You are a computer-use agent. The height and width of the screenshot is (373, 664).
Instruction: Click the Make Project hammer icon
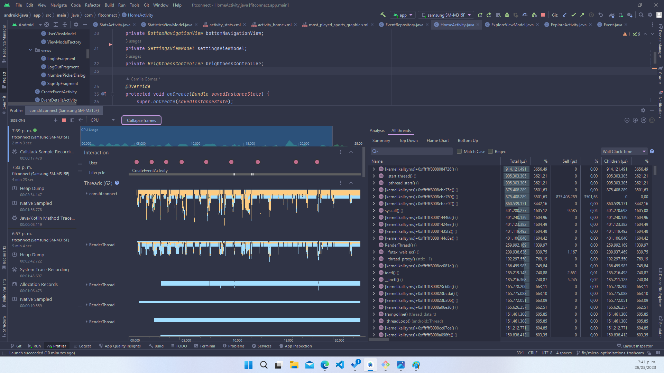[x=383, y=15]
